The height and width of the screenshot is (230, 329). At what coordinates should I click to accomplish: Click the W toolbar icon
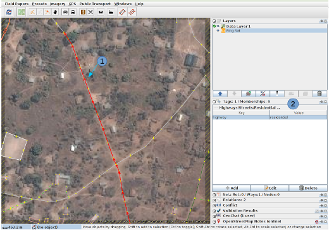(x=101, y=12)
